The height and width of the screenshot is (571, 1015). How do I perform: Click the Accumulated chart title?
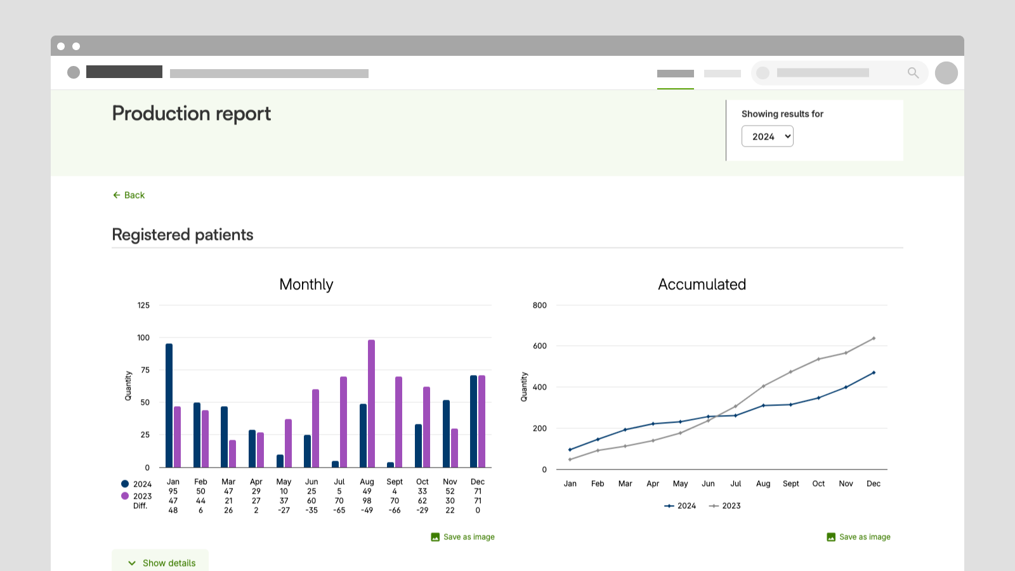tap(702, 284)
